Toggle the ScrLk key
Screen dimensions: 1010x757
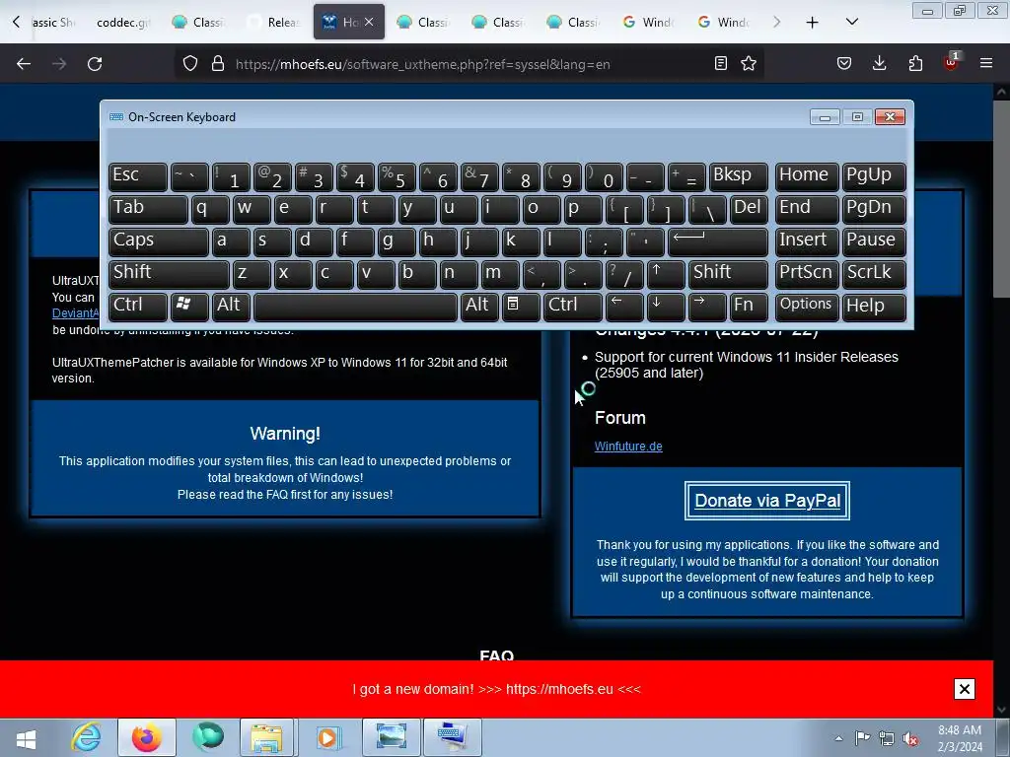tap(874, 274)
